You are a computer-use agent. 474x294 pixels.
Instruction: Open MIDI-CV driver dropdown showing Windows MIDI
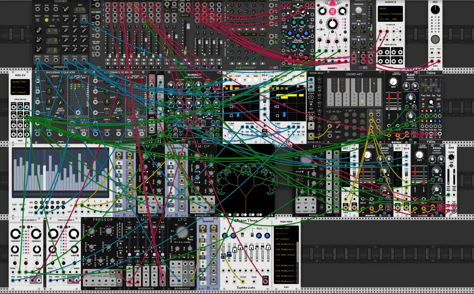click(20, 82)
